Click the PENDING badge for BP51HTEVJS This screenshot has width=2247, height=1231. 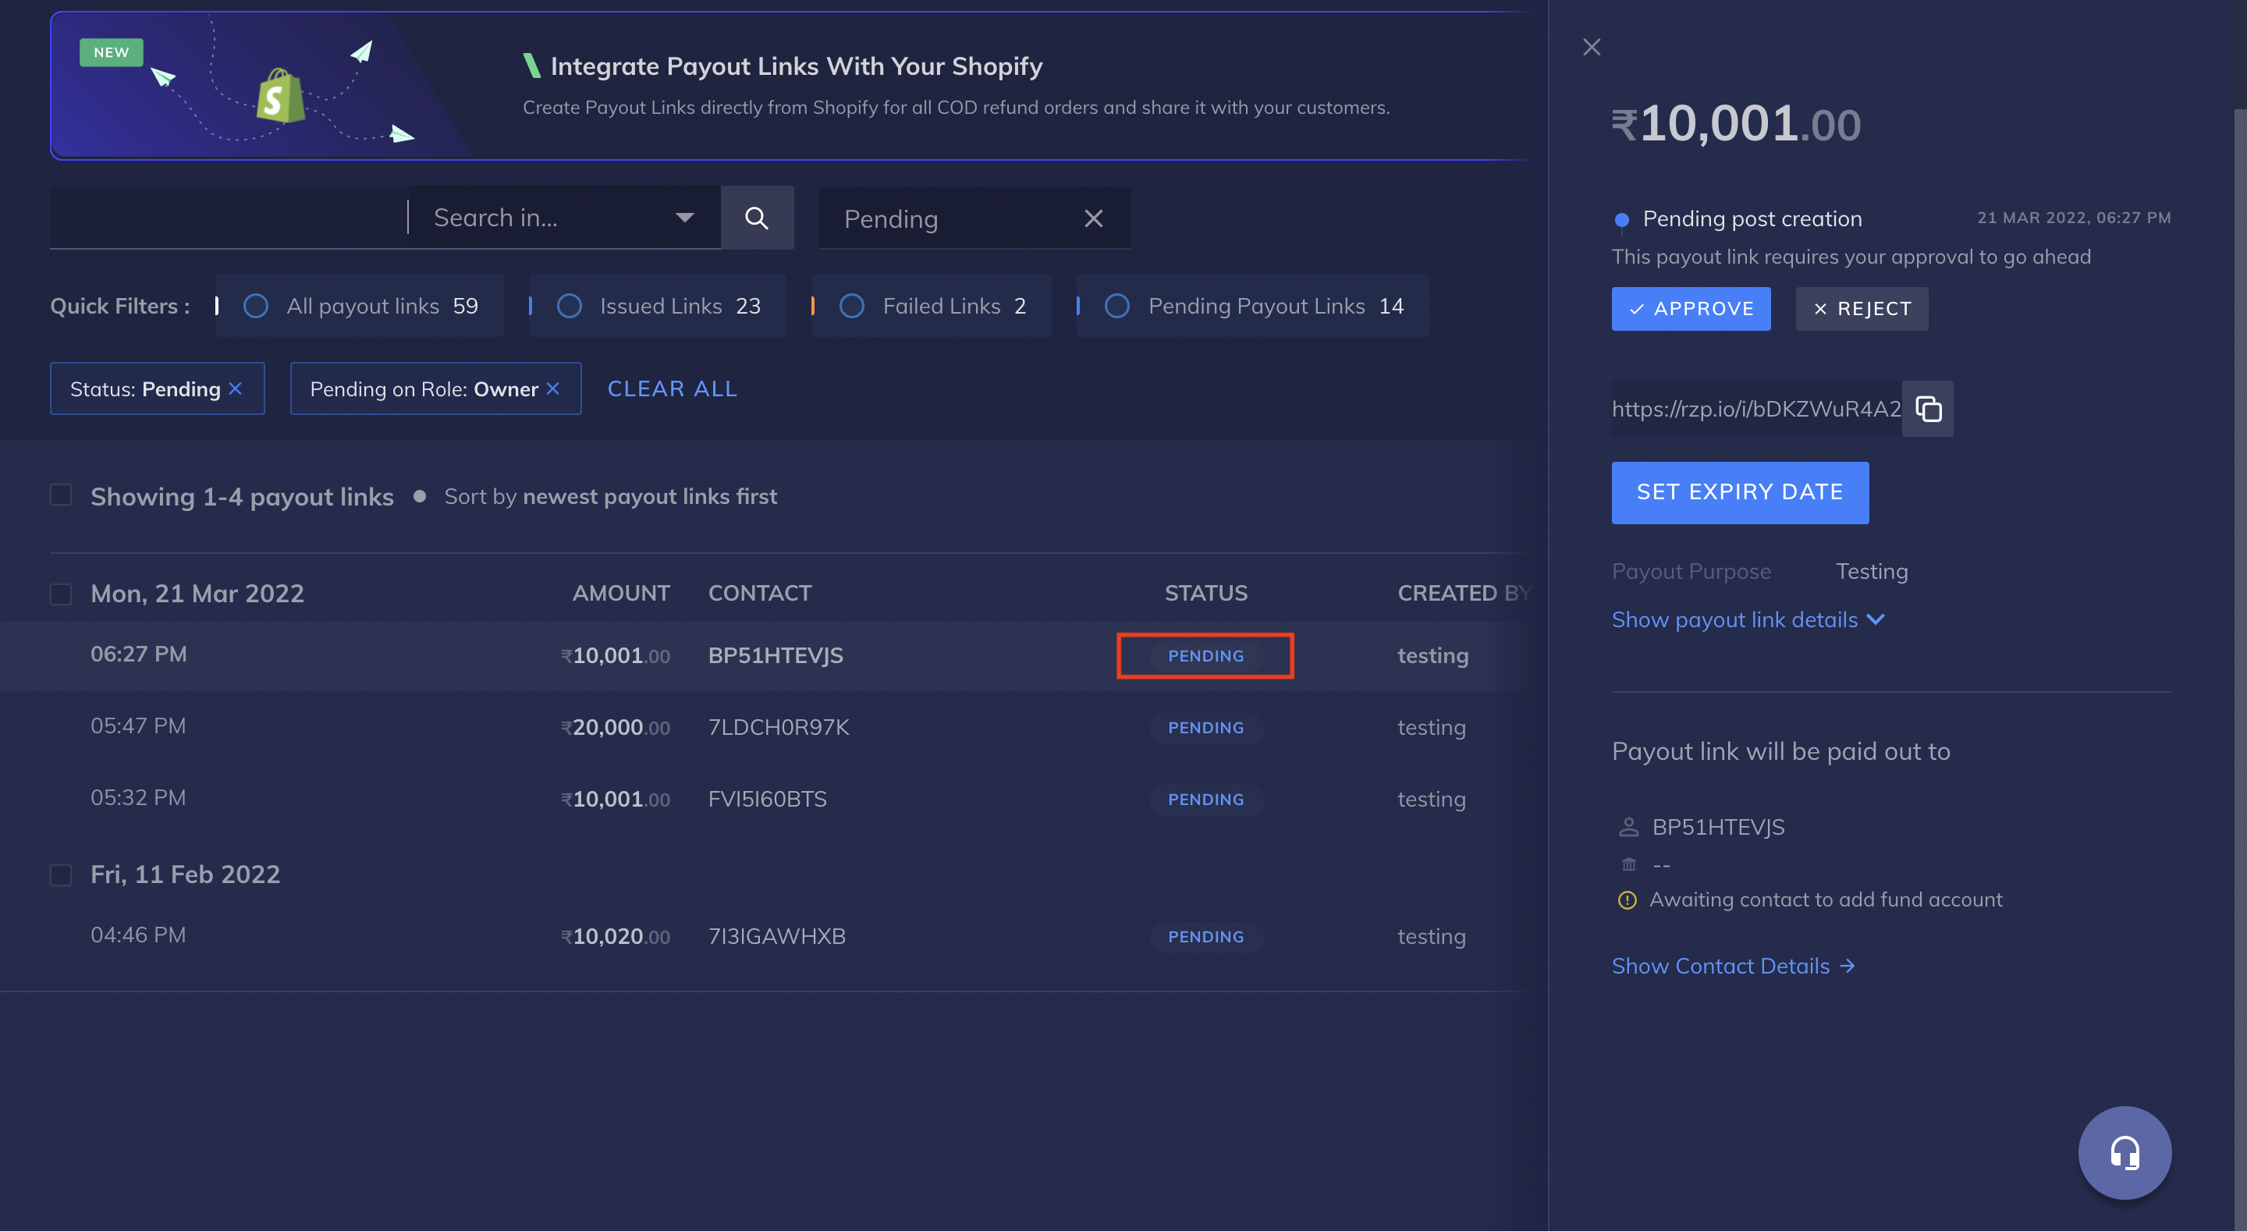click(1205, 656)
